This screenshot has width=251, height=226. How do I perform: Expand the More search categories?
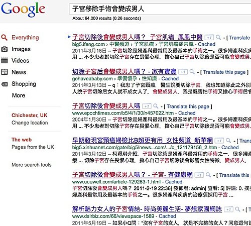(x=19, y=95)
